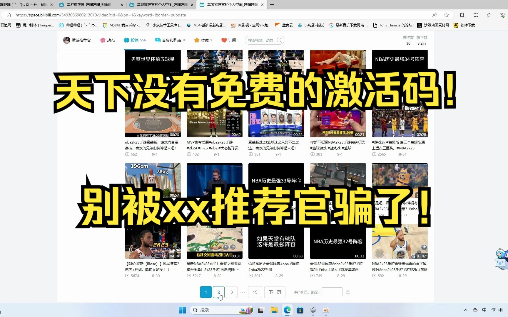Open the Tony_Hamster的论坛 bookmark

click(x=392, y=25)
